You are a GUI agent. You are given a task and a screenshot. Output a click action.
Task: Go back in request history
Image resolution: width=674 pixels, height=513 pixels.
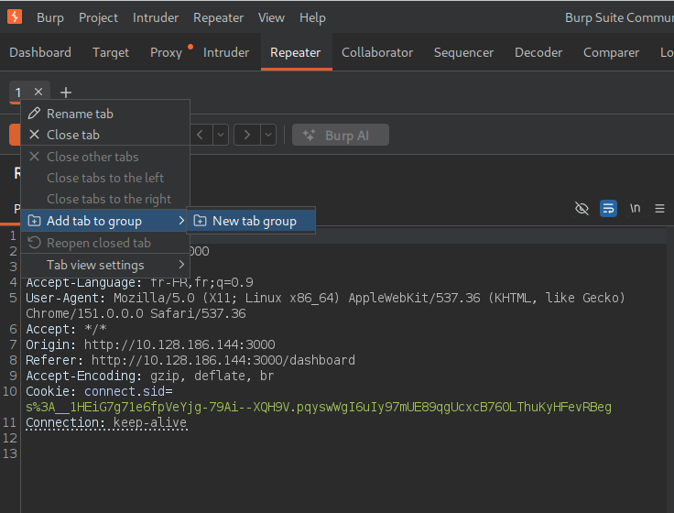201,135
